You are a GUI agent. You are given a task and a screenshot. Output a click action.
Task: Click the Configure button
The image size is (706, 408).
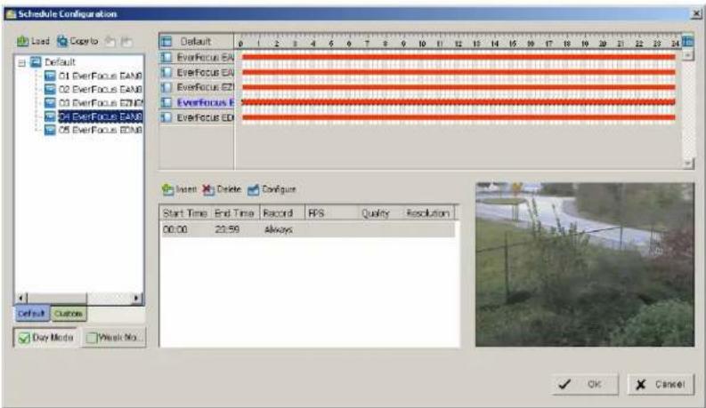272,189
